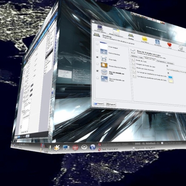Viewport: 186px width, 186px height.
Task: Click the Imagens do Fundo do Cubo path field
Action: click(x=176, y=71)
